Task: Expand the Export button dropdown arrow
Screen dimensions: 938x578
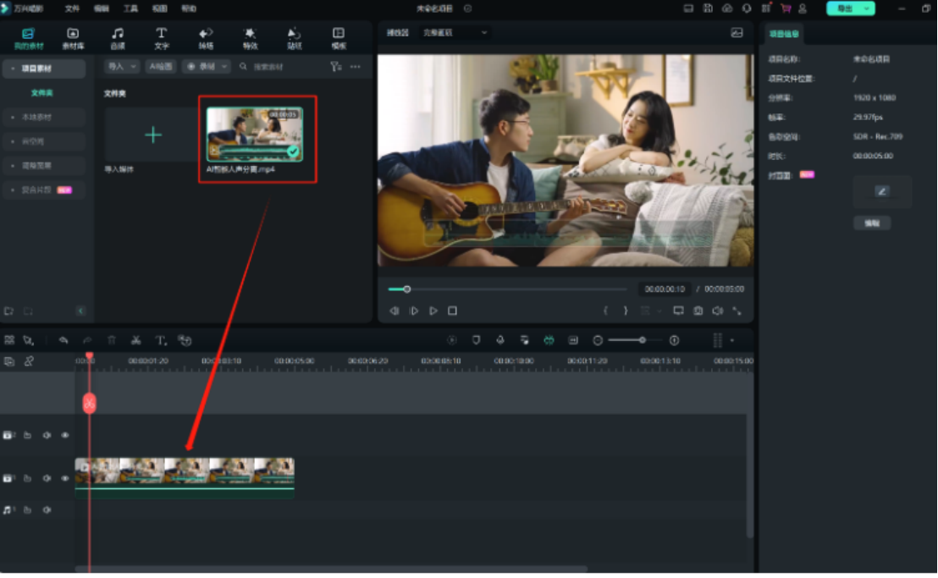Action: pos(867,8)
